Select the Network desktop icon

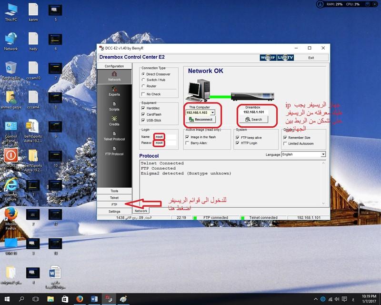point(11,42)
